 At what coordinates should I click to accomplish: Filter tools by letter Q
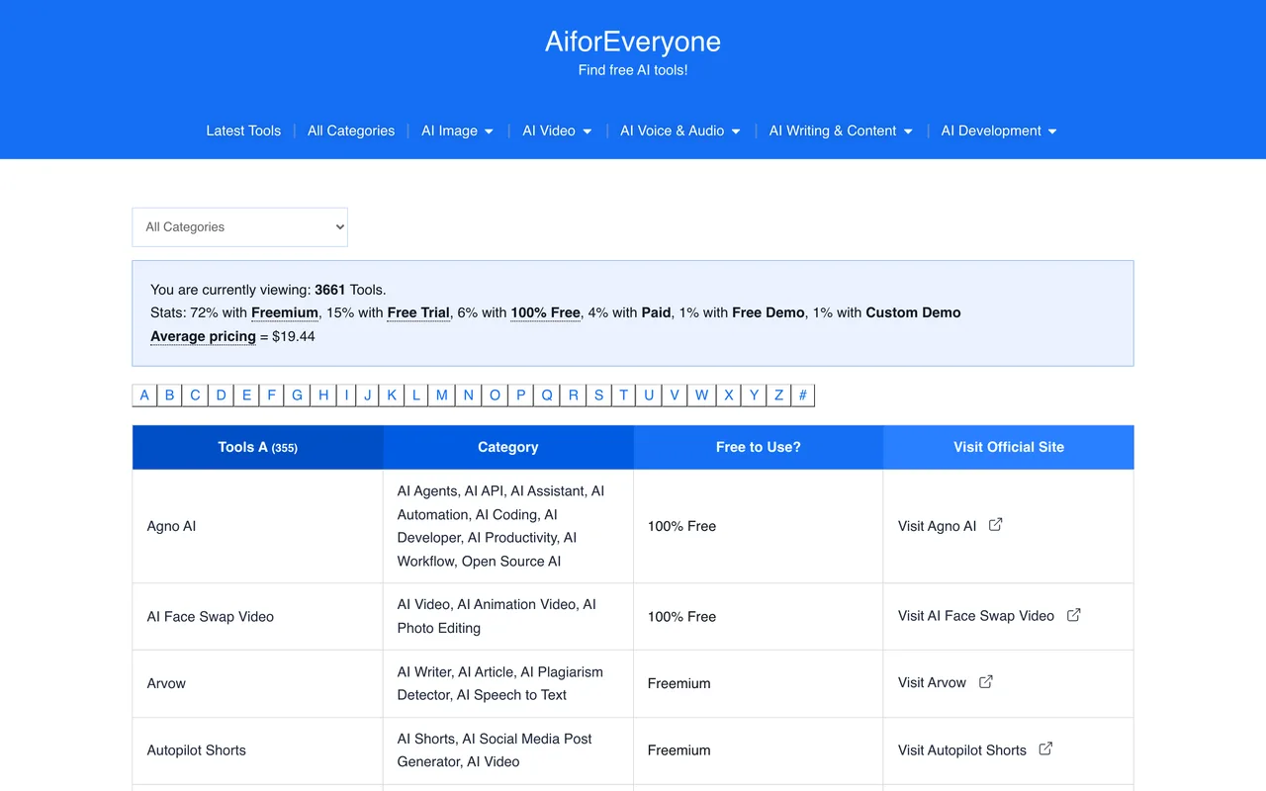(x=547, y=395)
